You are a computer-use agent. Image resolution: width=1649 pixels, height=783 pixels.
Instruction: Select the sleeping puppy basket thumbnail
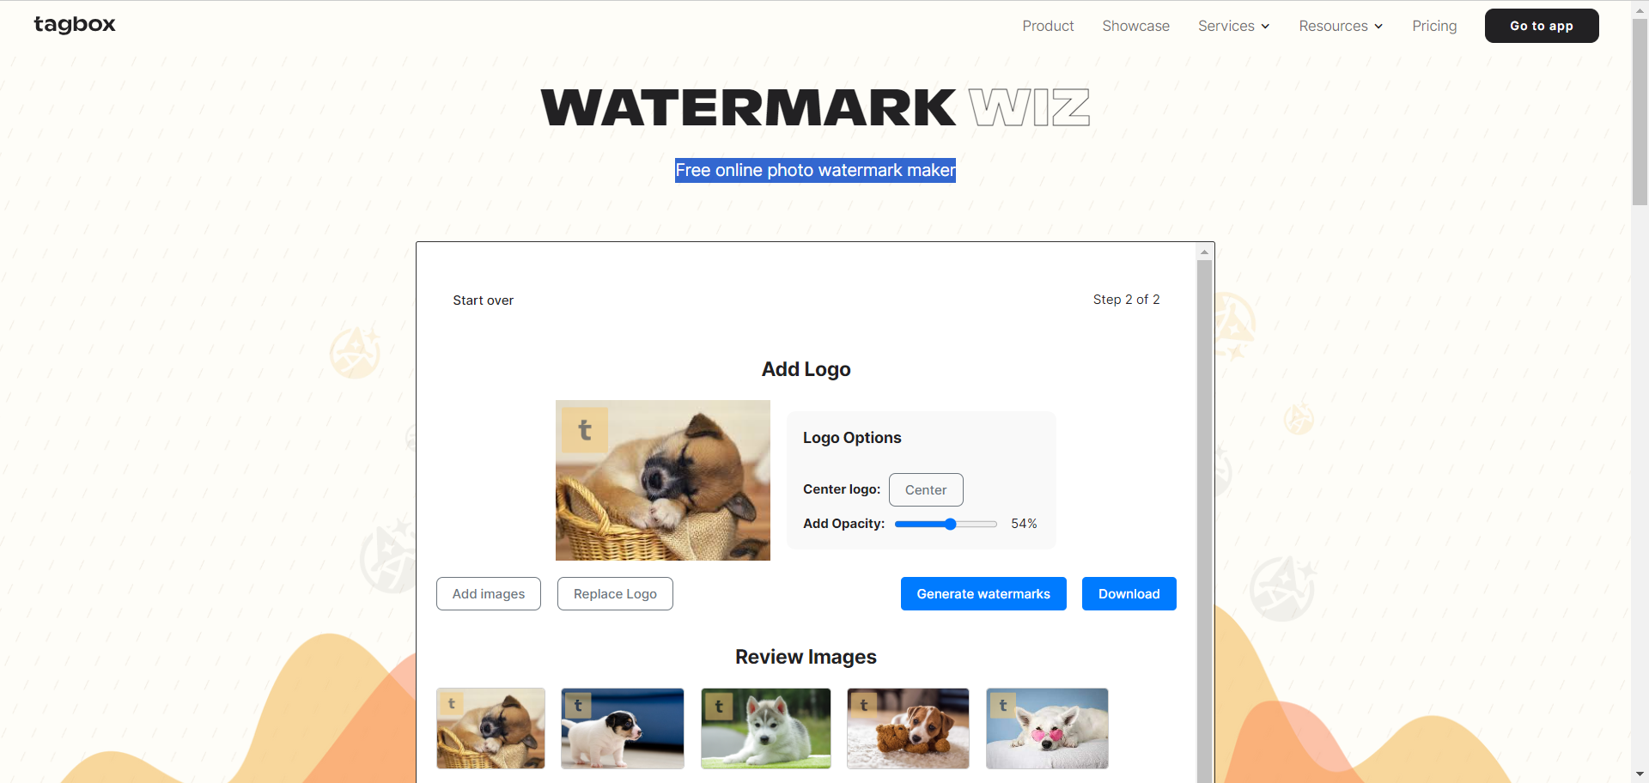(490, 728)
